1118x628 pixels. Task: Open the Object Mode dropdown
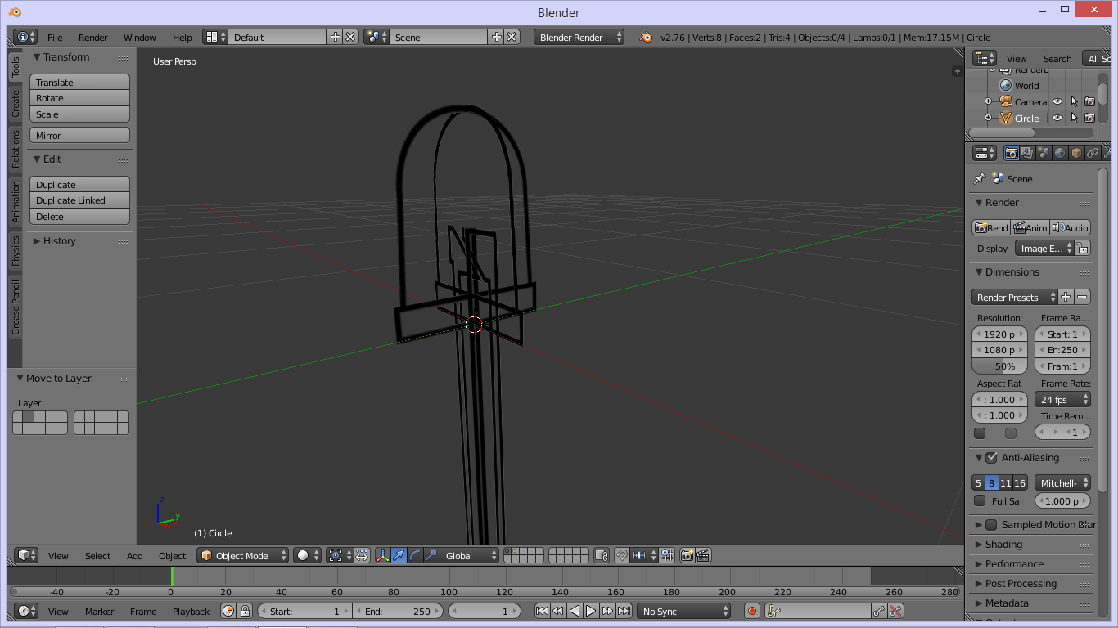point(243,555)
